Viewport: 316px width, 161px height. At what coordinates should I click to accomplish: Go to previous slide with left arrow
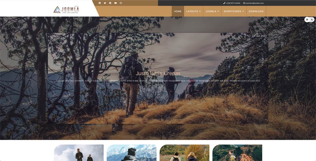[x=24, y=78]
